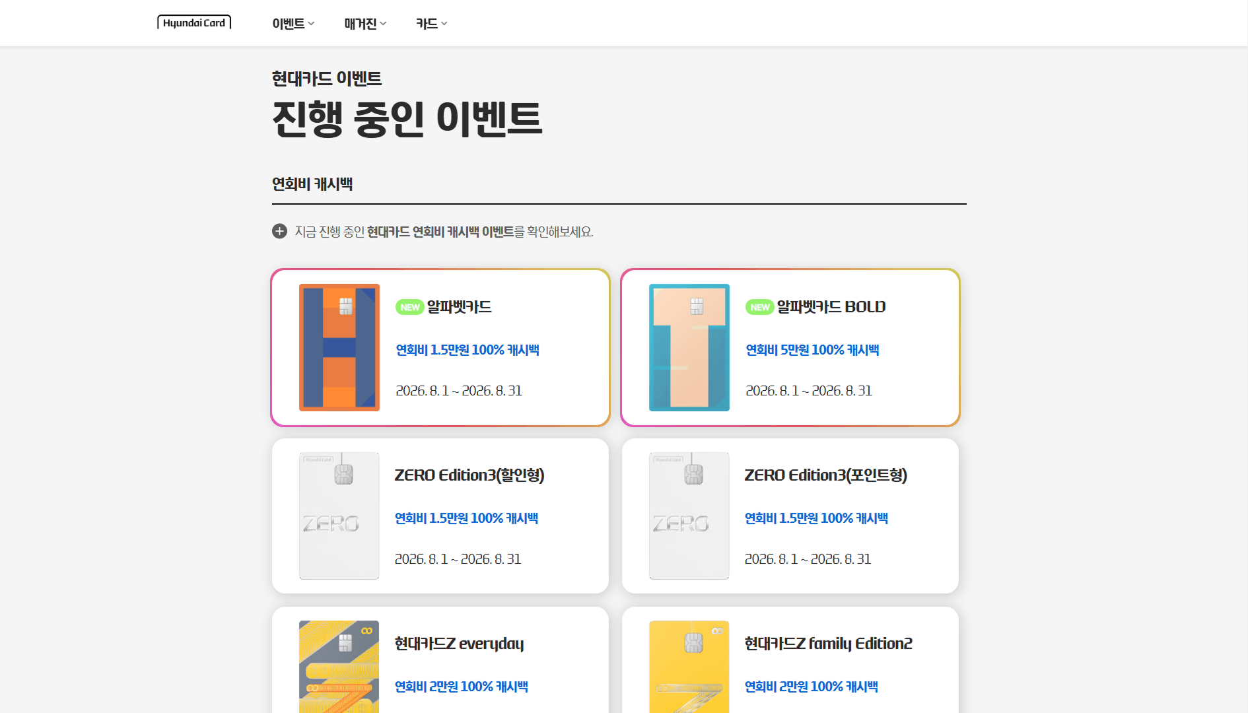The image size is (1248, 713).
Task: Open the 현대카드Z family Edition2 card image
Action: coord(689,667)
